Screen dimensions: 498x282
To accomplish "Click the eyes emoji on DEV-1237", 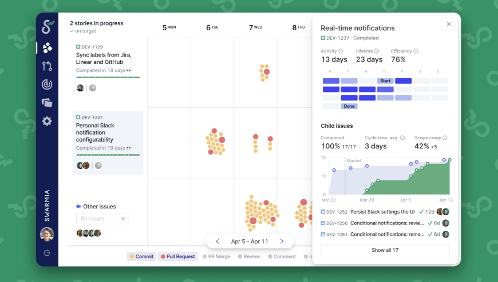I will 129,148.
